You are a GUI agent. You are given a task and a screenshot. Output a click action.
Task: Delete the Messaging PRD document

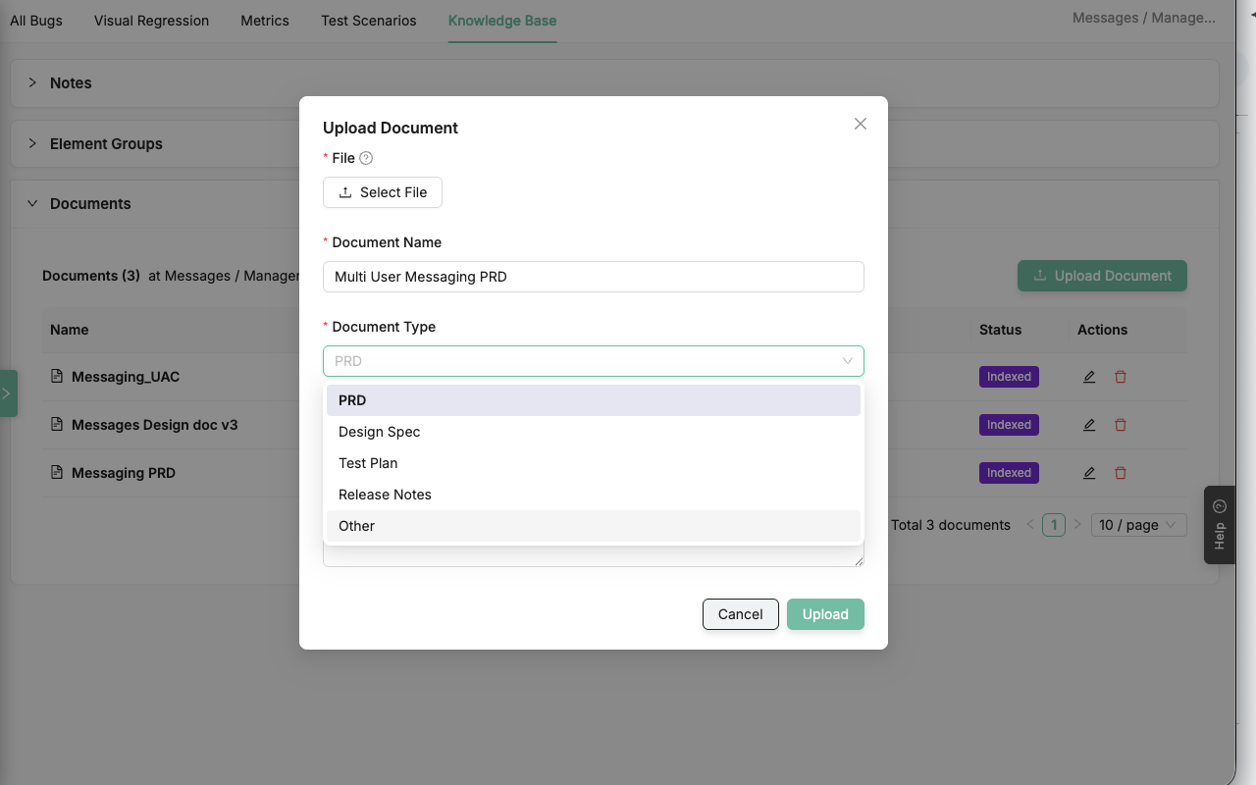[1120, 473]
